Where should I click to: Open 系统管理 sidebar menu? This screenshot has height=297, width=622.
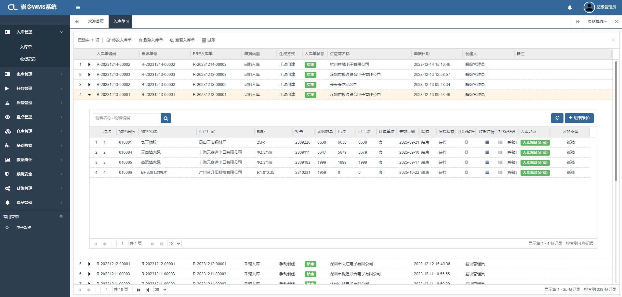click(x=35, y=188)
